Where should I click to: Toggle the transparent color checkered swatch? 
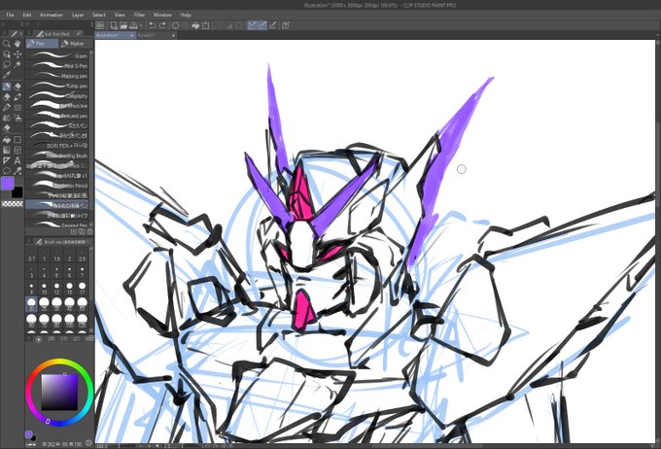pyautogui.click(x=13, y=204)
